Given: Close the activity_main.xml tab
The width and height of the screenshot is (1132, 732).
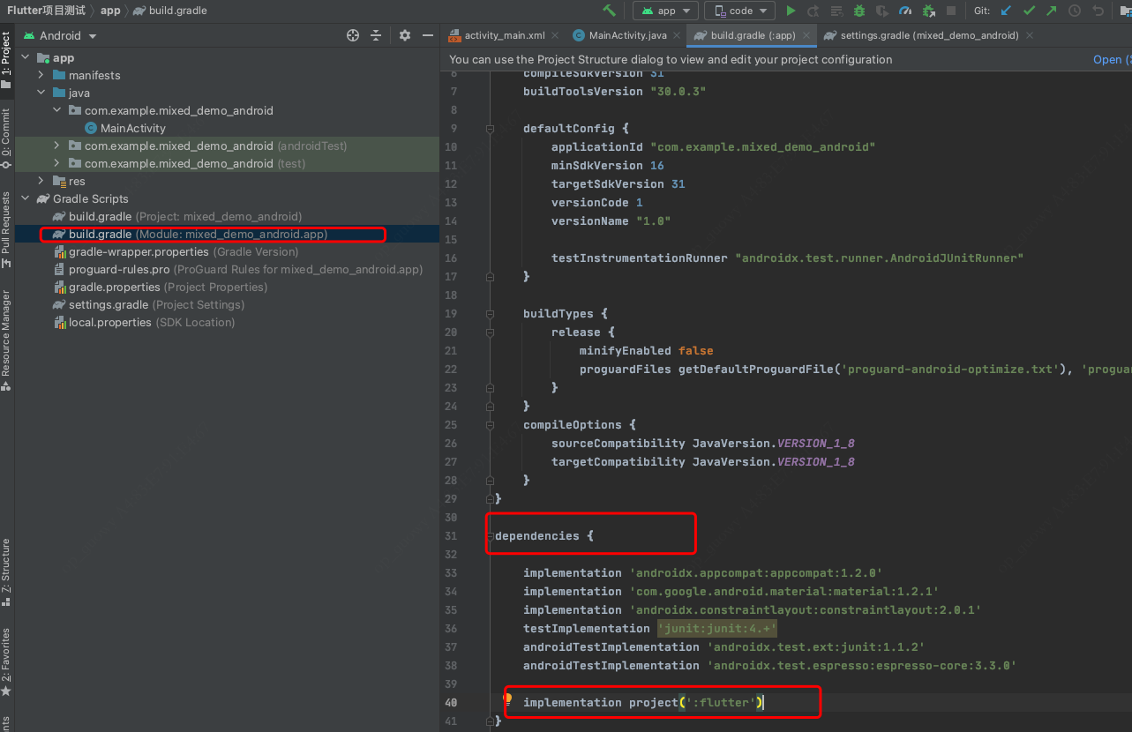Looking at the screenshot, I should pyautogui.click(x=556, y=35).
